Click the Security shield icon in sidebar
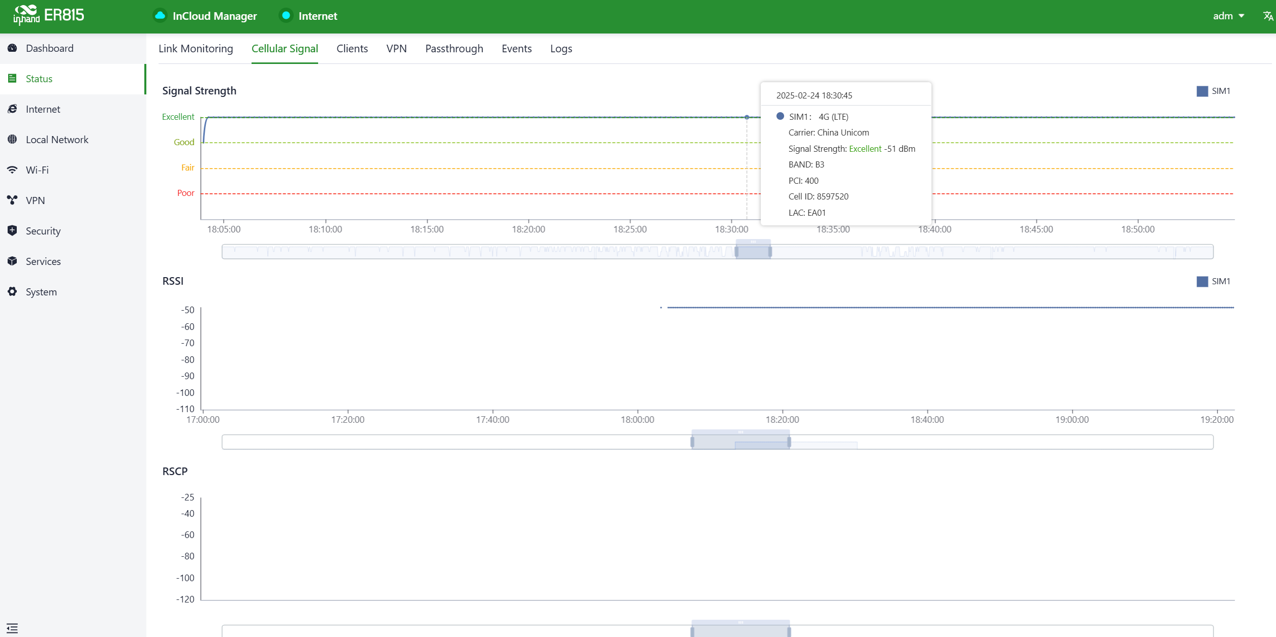The width and height of the screenshot is (1276, 637). [x=13, y=231]
